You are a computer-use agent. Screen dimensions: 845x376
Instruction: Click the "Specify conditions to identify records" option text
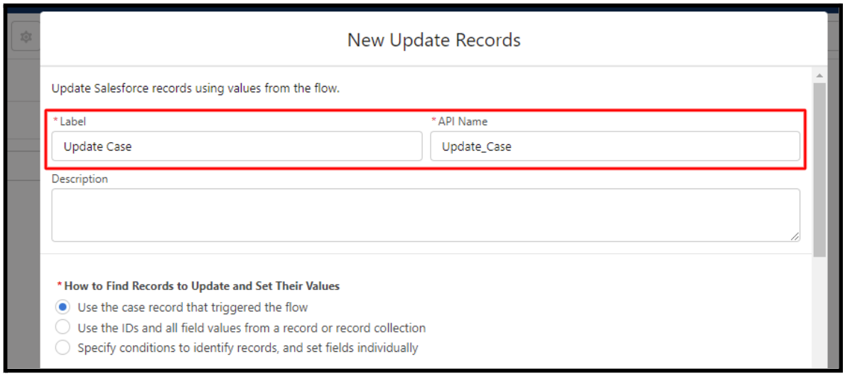click(248, 348)
